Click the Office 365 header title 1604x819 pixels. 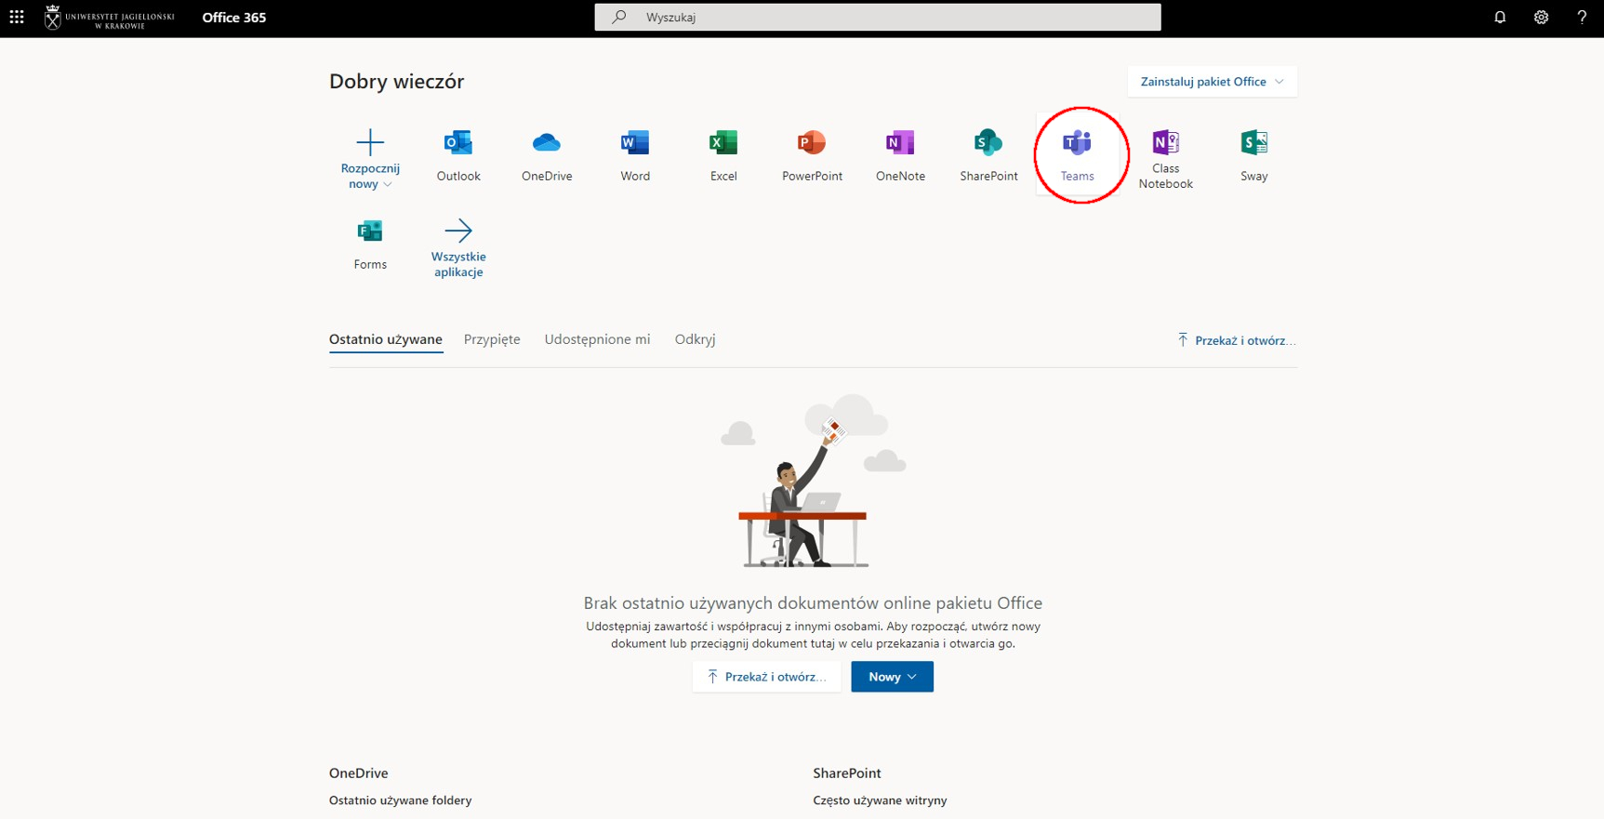tap(234, 17)
